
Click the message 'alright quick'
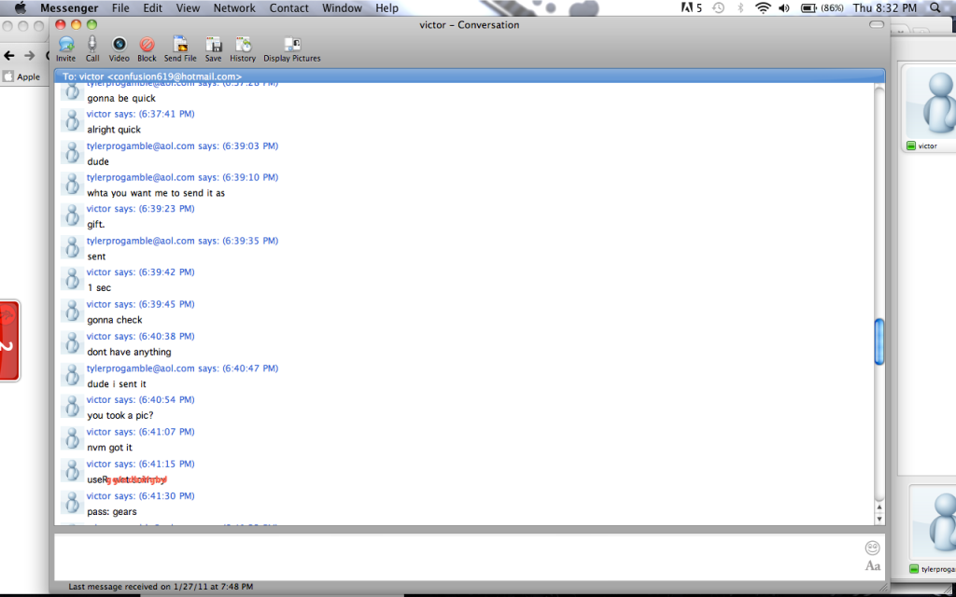[114, 130]
